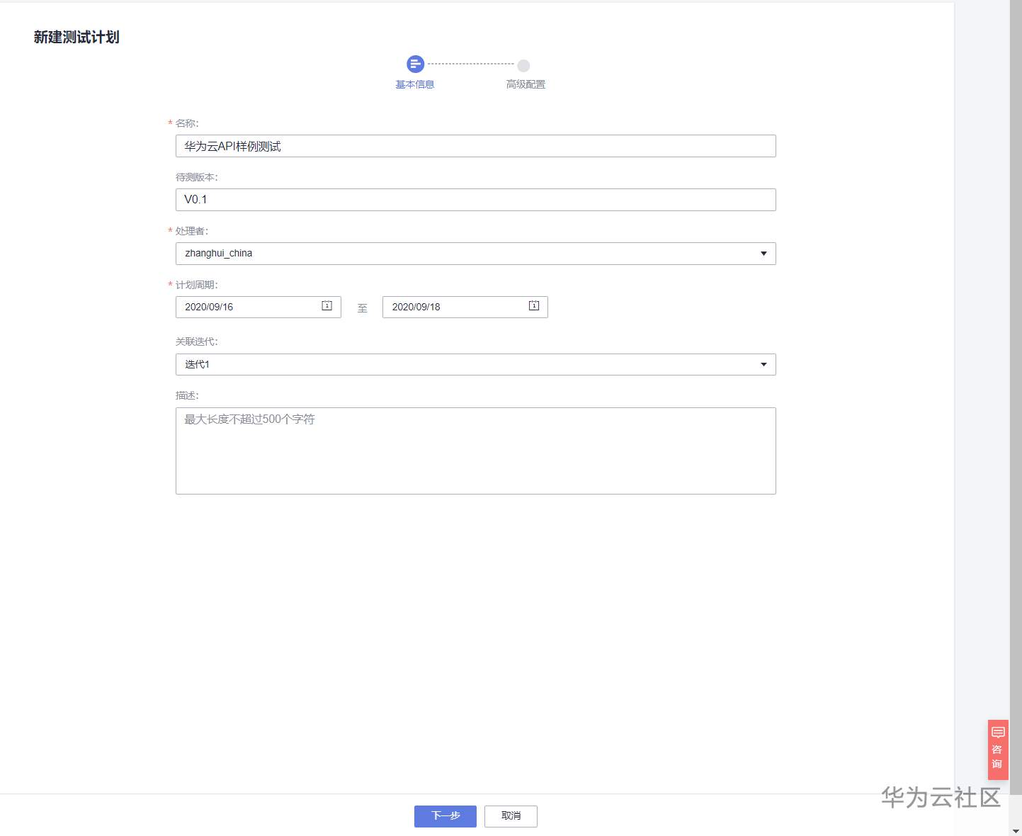The width and height of the screenshot is (1022, 836).
Task: Click scrollbar down arrow at bottom right
Action: click(x=1016, y=830)
